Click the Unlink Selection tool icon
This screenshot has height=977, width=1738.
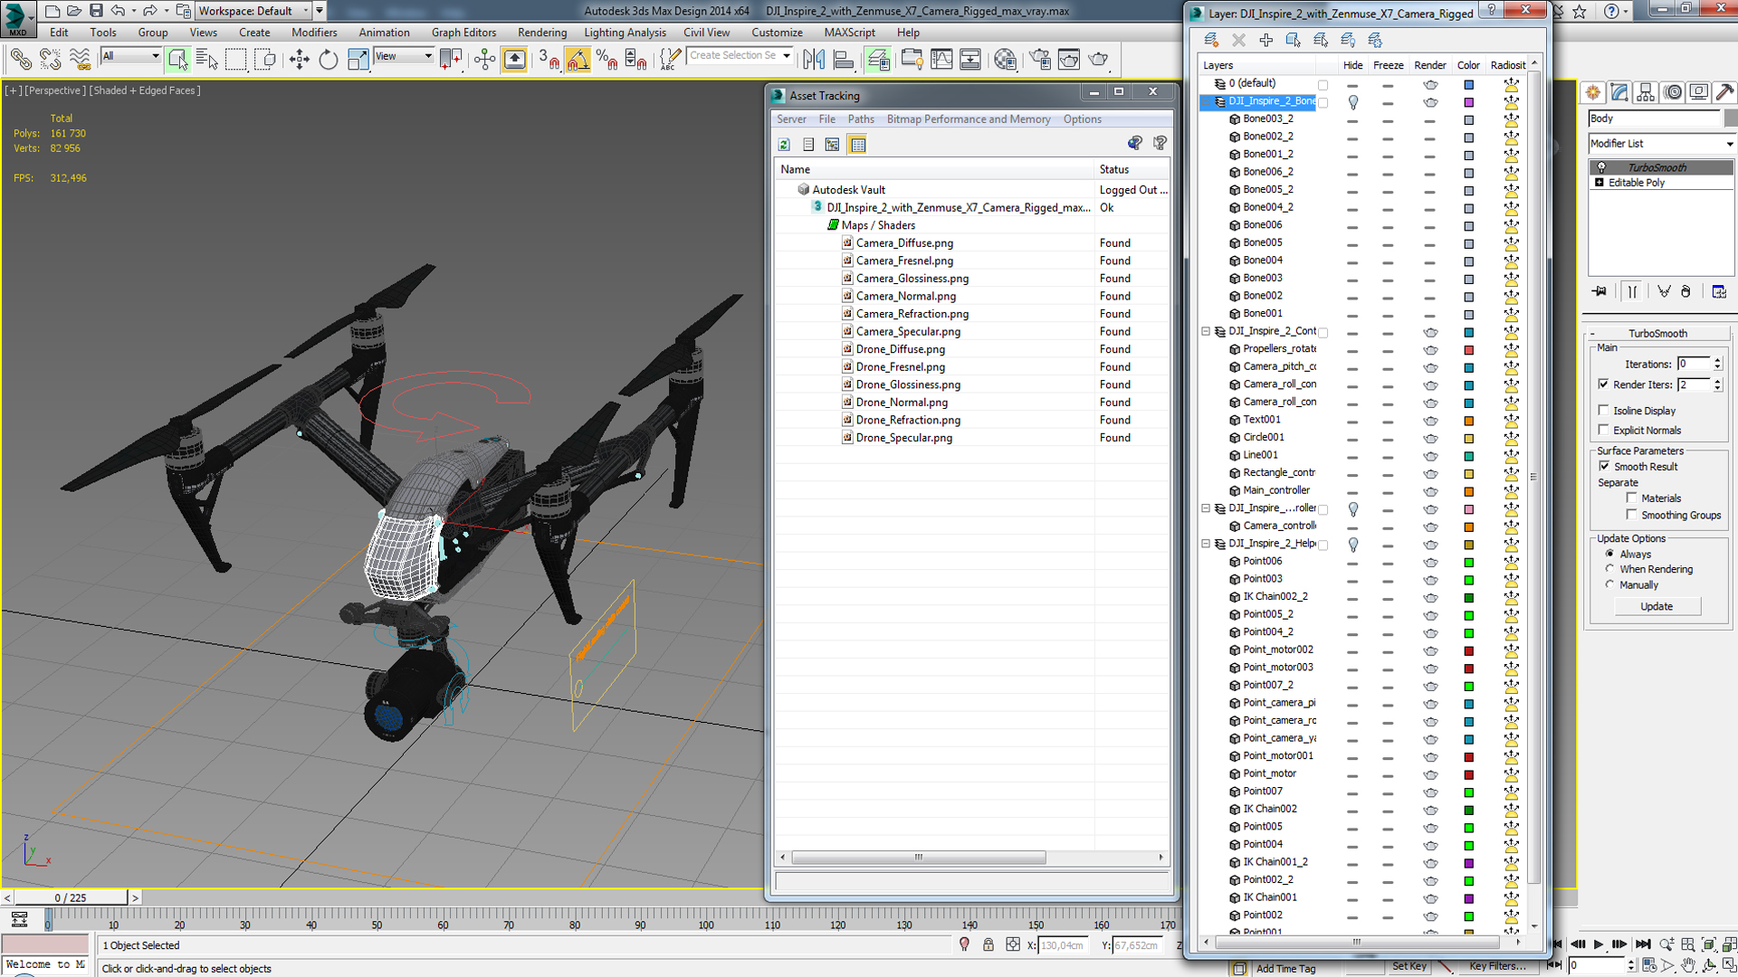[50, 60]
